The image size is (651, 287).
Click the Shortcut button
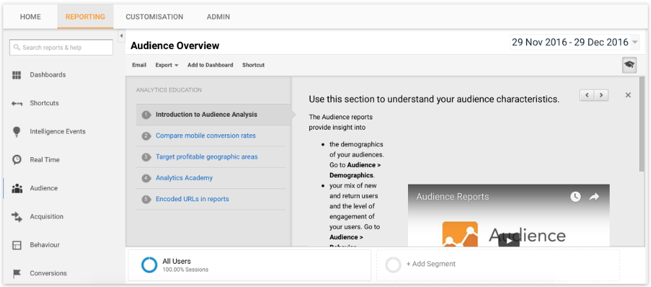click(253, 65)
